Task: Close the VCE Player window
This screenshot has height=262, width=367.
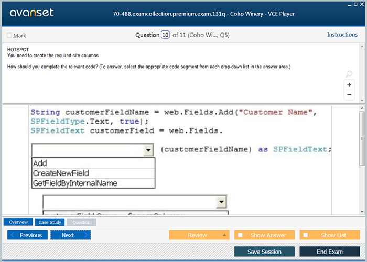Action: 362,4
